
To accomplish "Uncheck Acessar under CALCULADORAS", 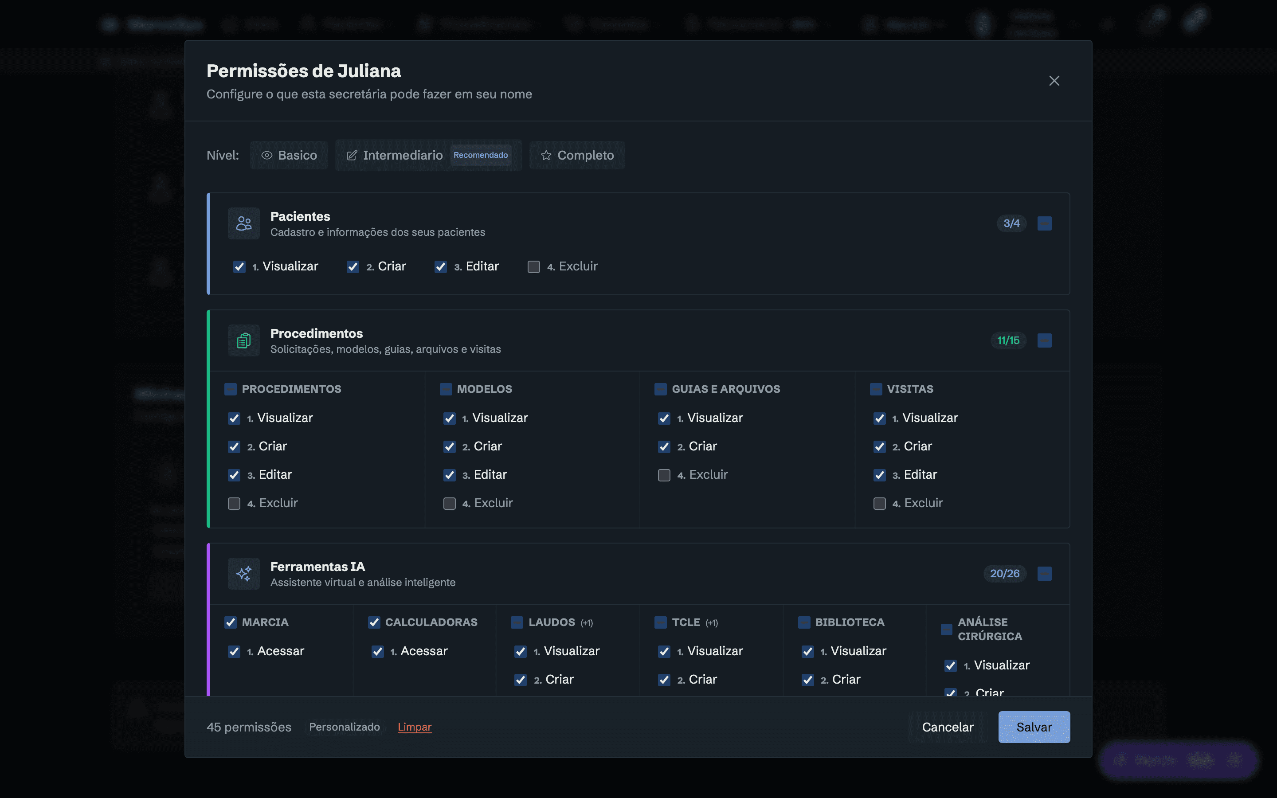I will click(x=378, y=651).
